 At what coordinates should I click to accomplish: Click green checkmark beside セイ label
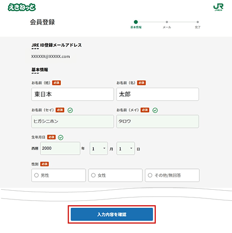[70, 110]
